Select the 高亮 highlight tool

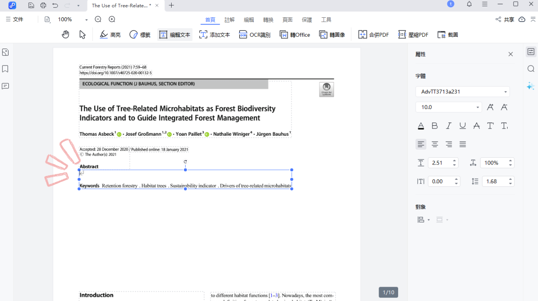coord(110,34)
